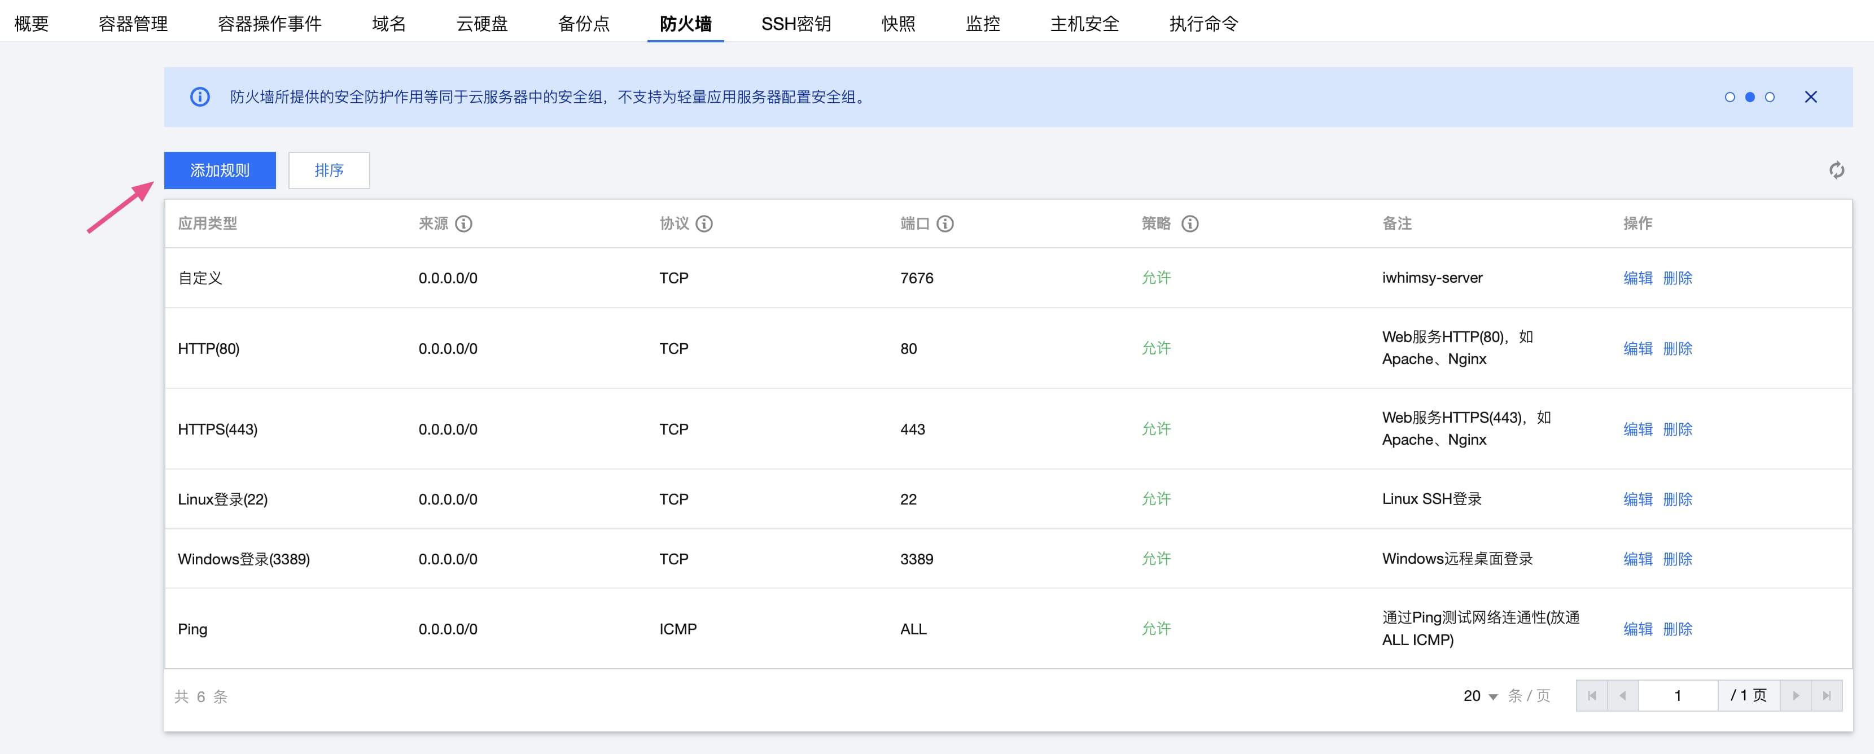
Task: Edit the iwhimsy-server rule
Action: tap(1637, 278)
